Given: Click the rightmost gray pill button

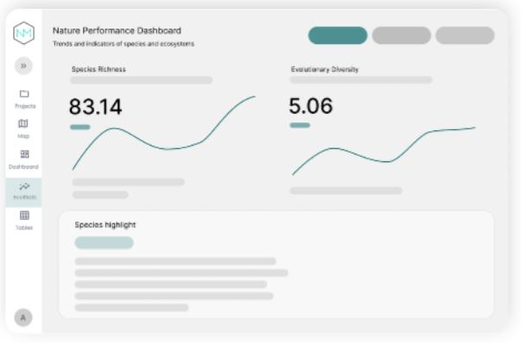Looking at the screenshot, I should click(x=465, y=35).
